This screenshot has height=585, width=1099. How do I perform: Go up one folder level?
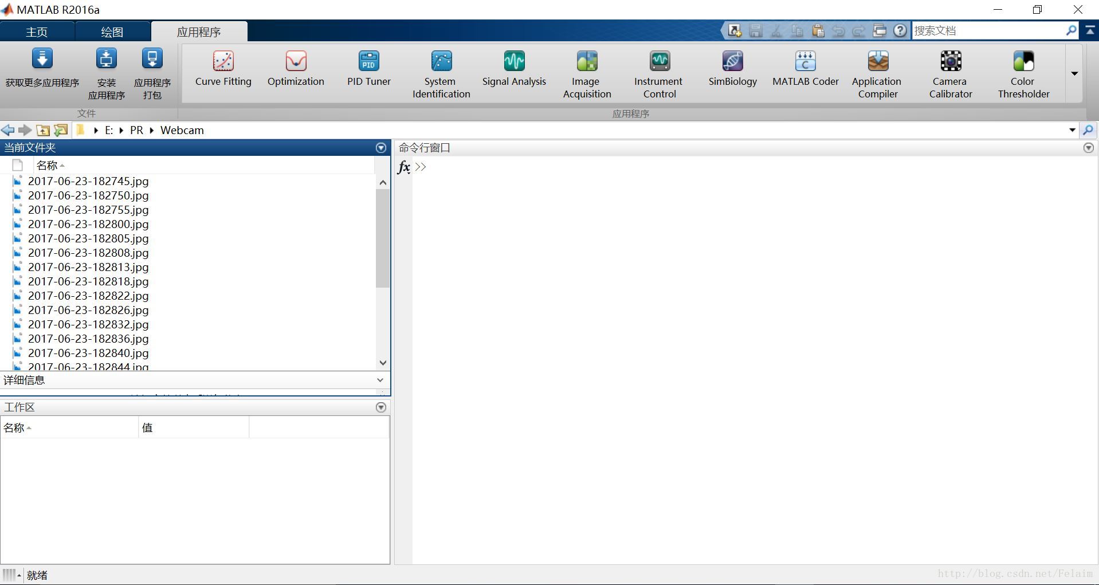[43, 130]
